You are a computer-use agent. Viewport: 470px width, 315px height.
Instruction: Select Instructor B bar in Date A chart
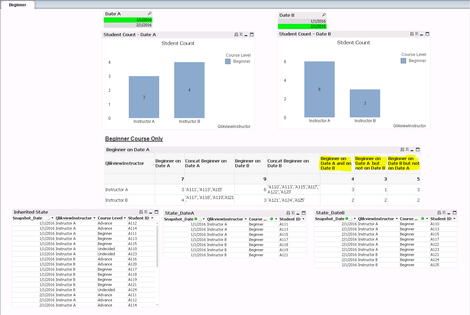(x=189, y=90)
